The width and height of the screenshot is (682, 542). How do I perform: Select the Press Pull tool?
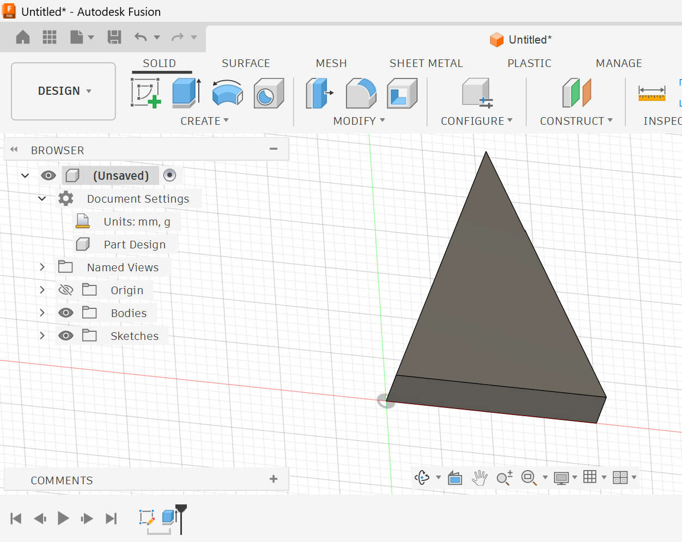coord(319,93)
